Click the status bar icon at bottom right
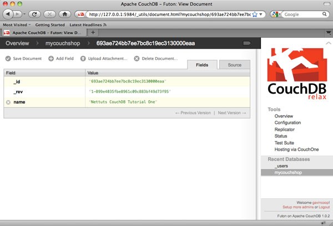This screenshot has height=226, width=333. [323, 223]
